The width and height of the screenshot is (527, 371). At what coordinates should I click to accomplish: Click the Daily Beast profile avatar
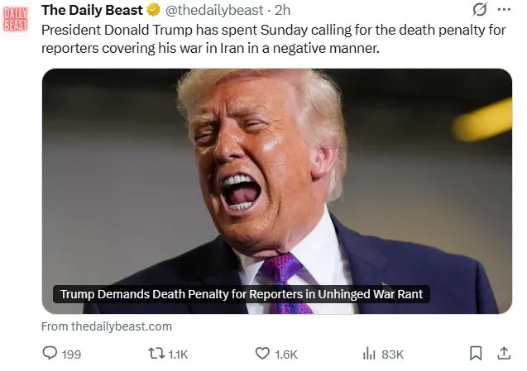tap(17, 17)
